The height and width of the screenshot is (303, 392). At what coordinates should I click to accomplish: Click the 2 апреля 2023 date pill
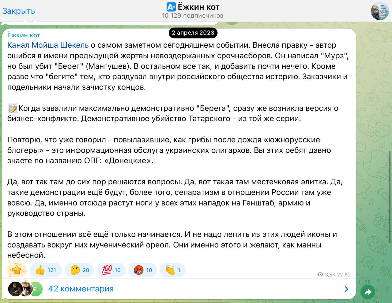[x=193, y=33]
